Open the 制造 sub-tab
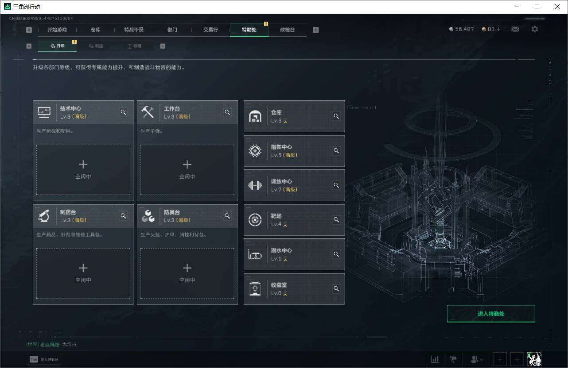Screen dimensions: 568x368 pos(97,46)
